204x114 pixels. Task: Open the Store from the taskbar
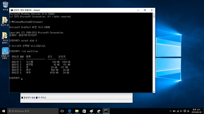[x=84, y=111]
